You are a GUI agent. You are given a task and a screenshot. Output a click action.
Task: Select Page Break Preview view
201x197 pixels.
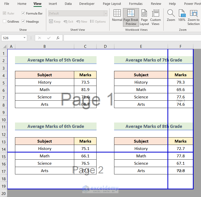tap(131, 17)
